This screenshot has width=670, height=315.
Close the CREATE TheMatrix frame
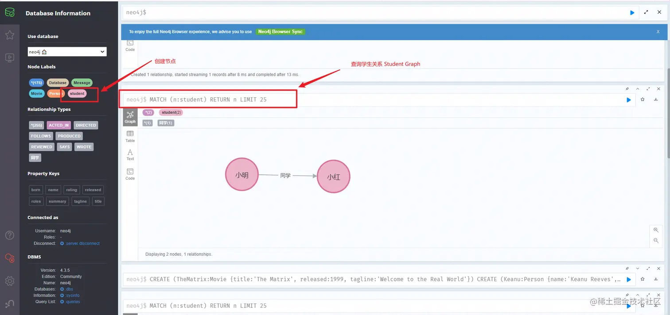click(x=658, y=269)
